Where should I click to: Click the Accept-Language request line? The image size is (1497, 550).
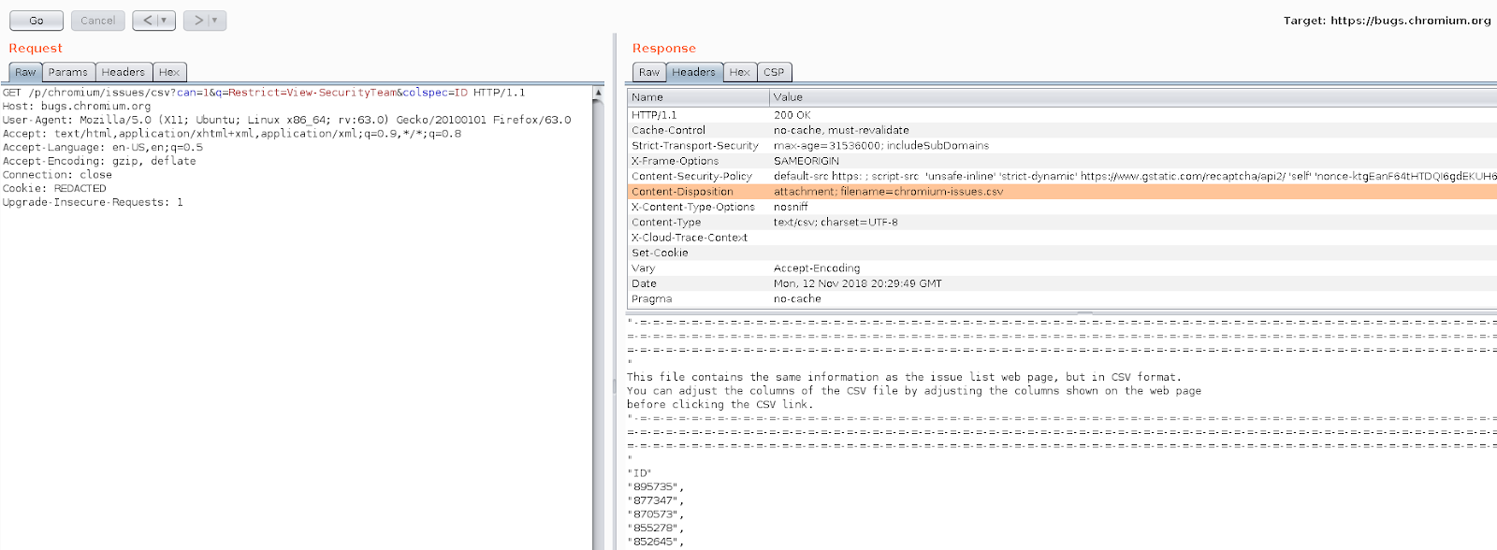[103, 148]
